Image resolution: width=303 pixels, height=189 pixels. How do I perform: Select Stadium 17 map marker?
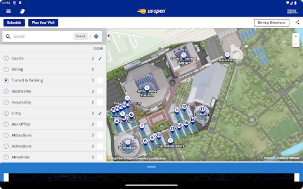[202, 109]
